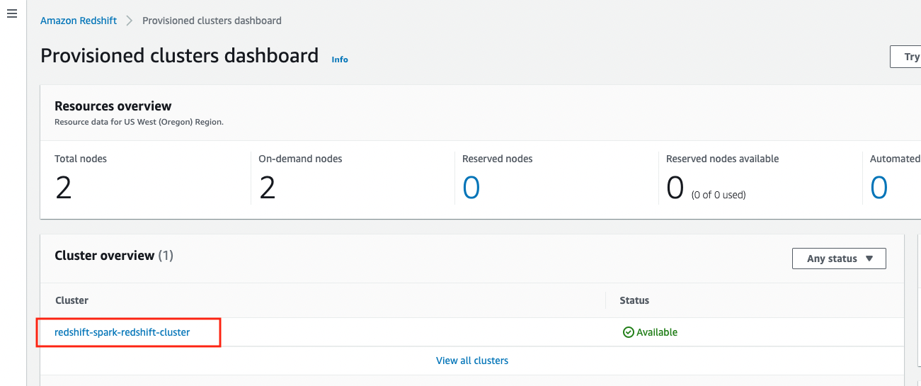Image resolution: width=921 pixels, height=386 pixels.
Task: Open redshift-spark-redshift-cluster link
Action: pos(122,331)
